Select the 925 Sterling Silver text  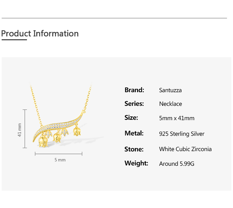182,134
